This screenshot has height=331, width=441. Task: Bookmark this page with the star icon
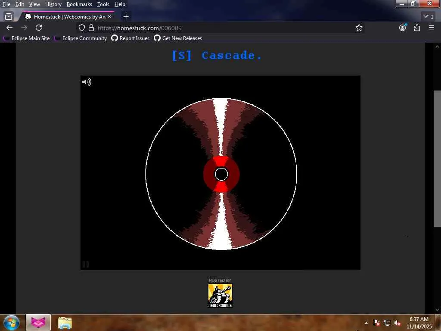coord(359,28)
